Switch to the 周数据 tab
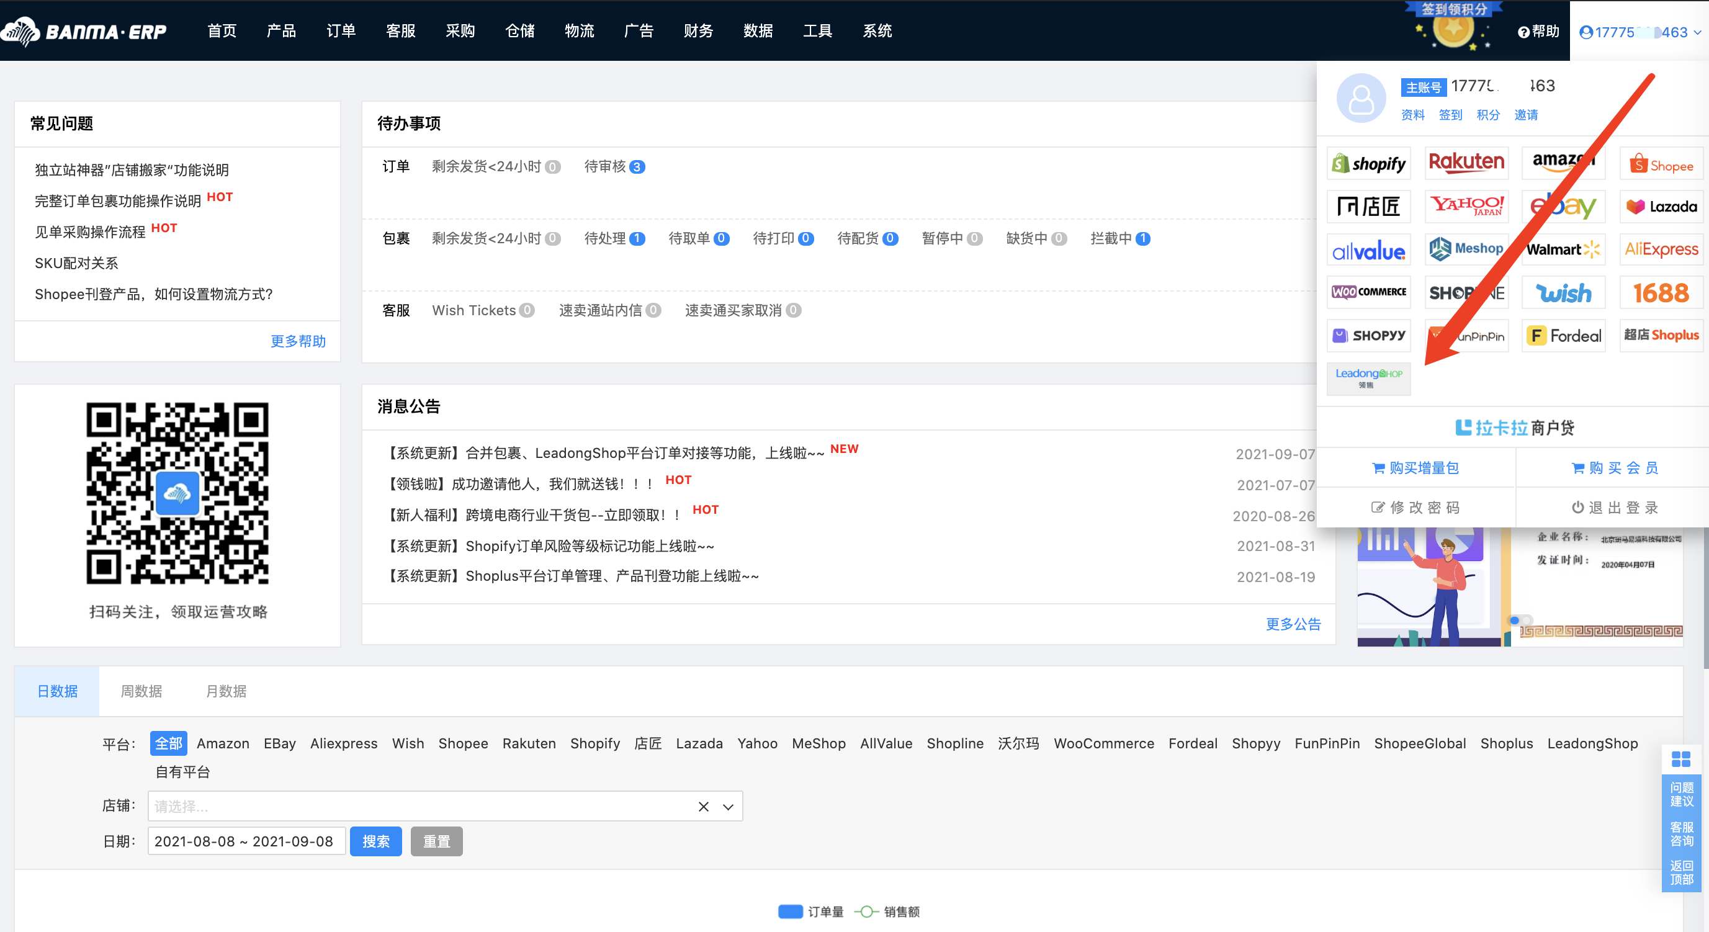This screenshot has width=1709, height=932. (141, 691)
